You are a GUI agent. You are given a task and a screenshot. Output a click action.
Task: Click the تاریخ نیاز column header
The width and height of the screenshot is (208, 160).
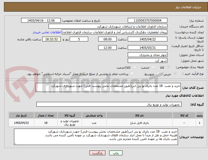(x=21, y=115)
